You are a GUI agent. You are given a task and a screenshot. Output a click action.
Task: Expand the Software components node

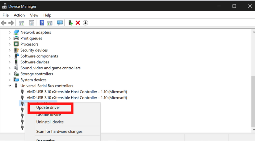[x=10, y=56]
